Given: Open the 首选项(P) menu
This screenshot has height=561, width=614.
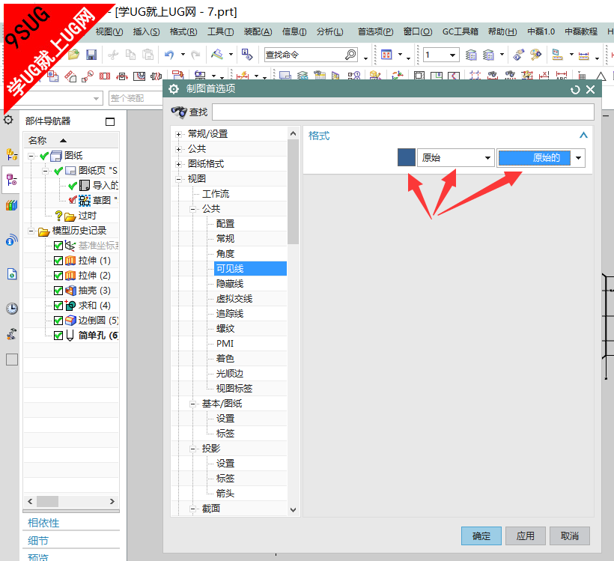Looking at the screenshot, I should point(376,31).
